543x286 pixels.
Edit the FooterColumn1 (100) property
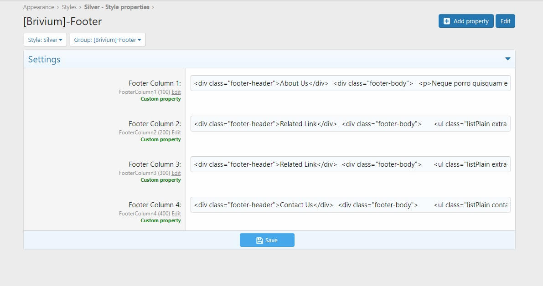pos(176,92)
